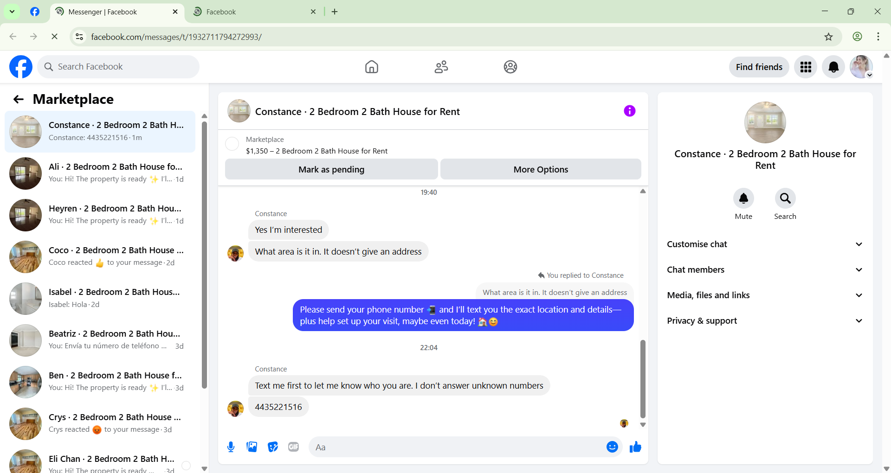Open Heyren conversation in list
891x473 pixels.
[100, 215]
